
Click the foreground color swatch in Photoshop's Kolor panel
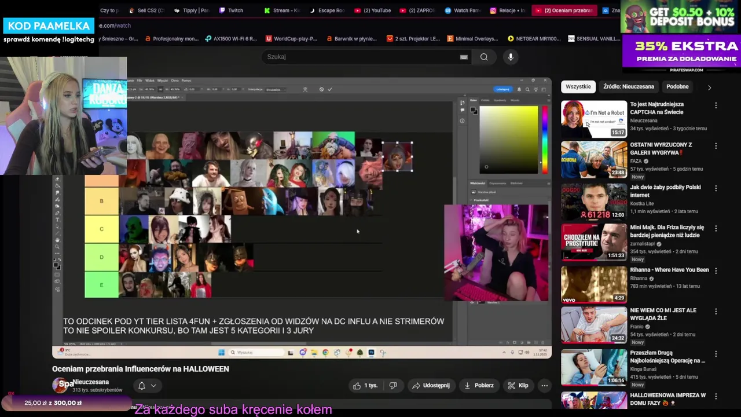pyautogui.click(x=472, y=109)
